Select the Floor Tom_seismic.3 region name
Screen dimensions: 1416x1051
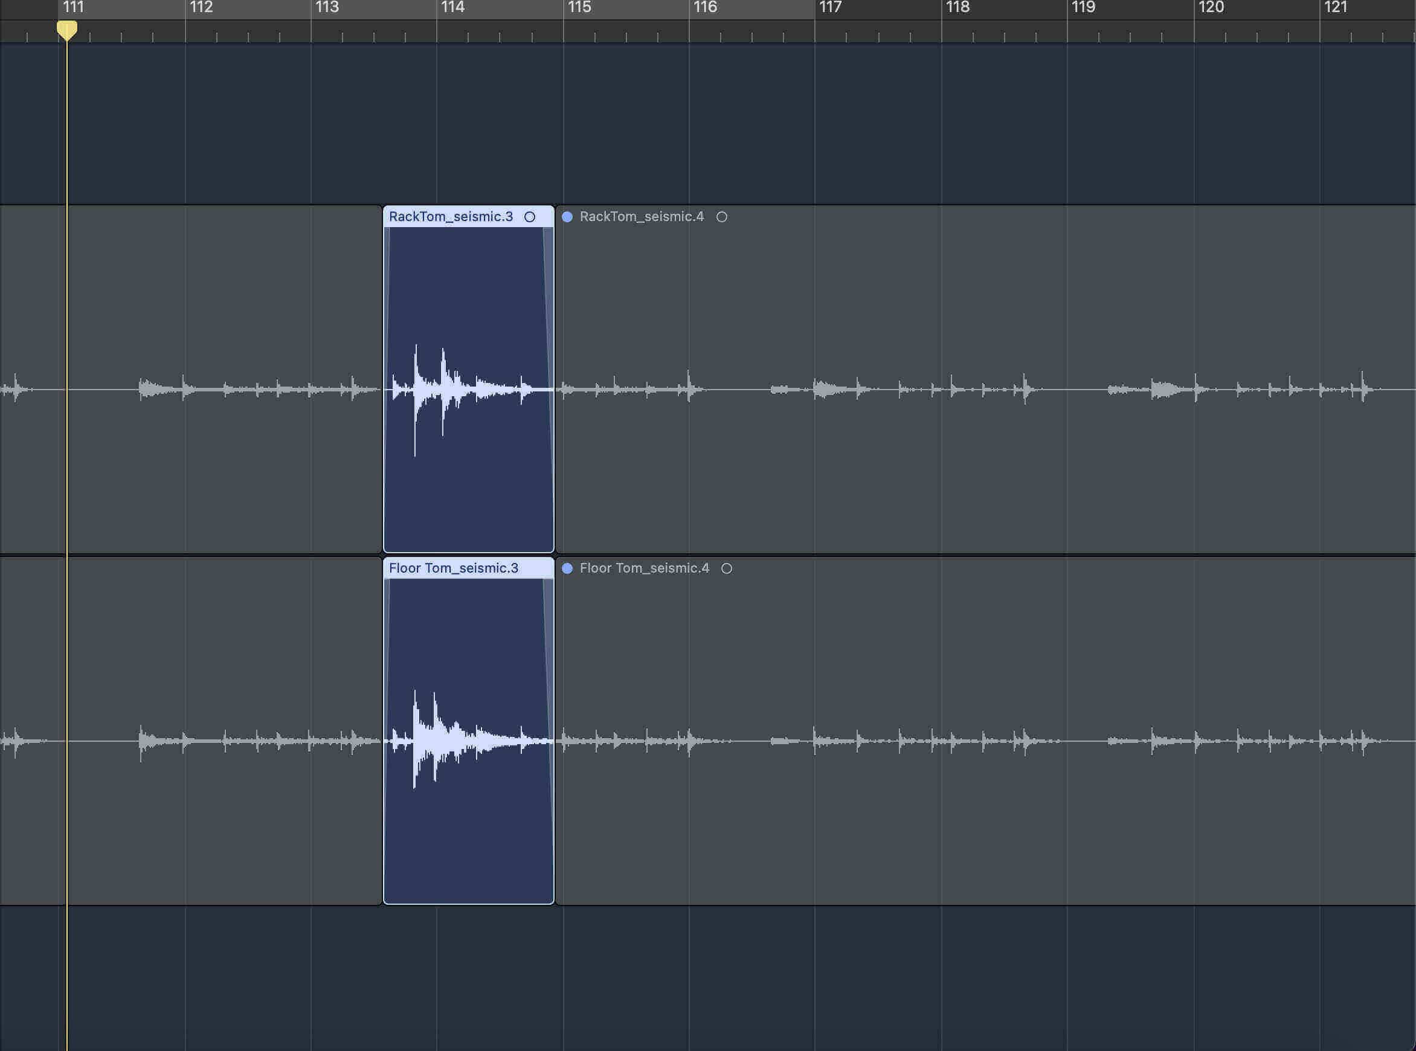[454, 568]
